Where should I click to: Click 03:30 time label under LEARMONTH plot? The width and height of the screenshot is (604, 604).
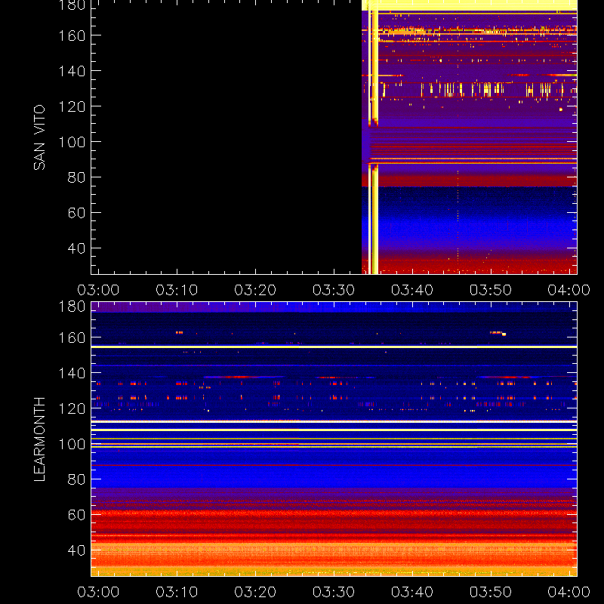pos(334,592)
